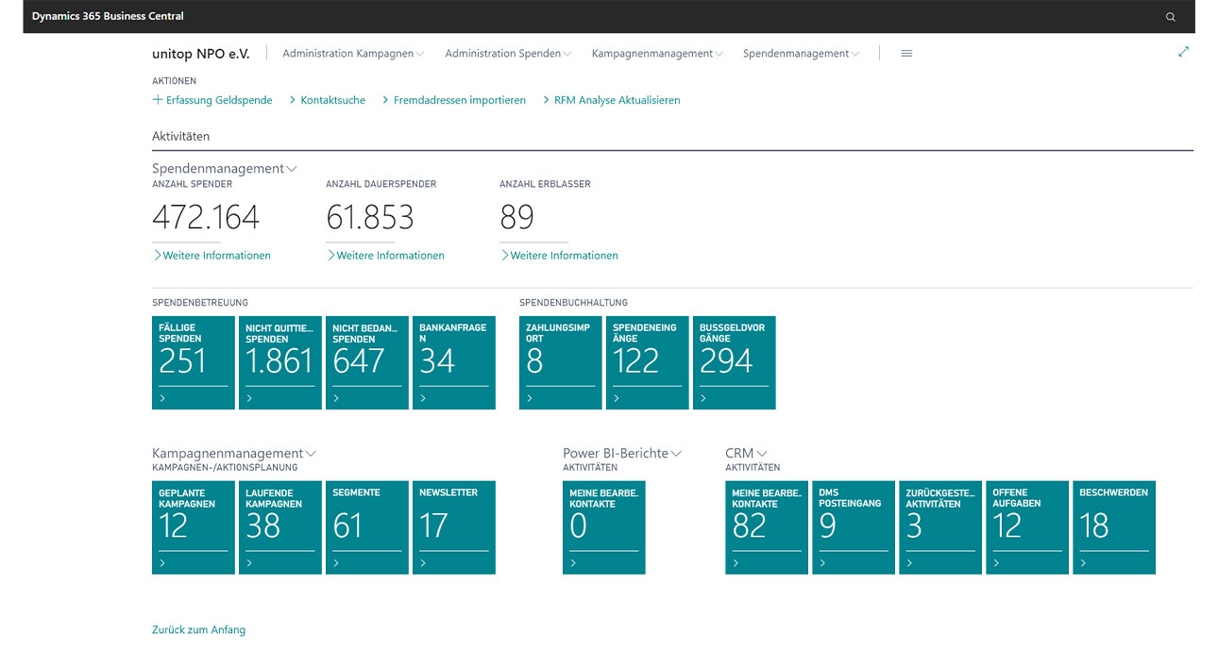Click the drill-down arrow on Newsletter tile
Image resolution: width=1218 pixels, height=651 pixels.
pos(421,563)
